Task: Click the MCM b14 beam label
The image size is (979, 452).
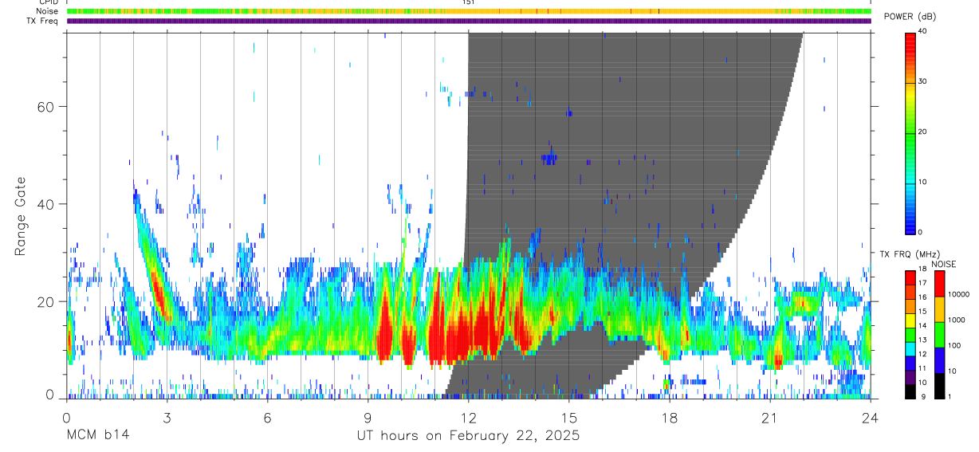Action: 97,436
